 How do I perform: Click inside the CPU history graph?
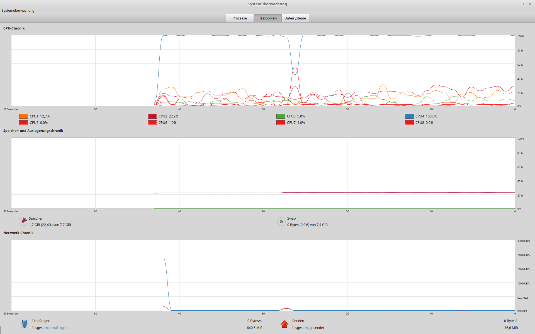pyautogui.click(x=263, y=71)
